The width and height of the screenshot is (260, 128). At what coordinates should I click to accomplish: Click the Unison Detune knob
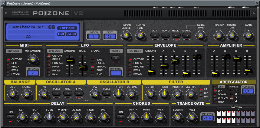(x=125, y=35)
